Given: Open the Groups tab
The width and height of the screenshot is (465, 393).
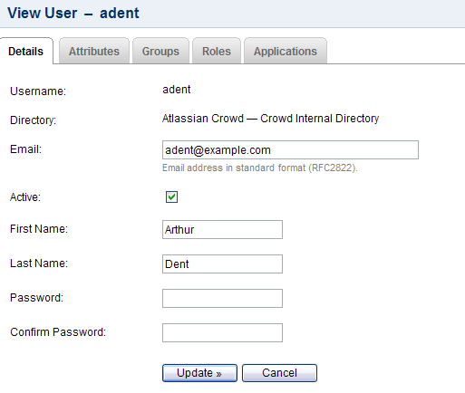Looking at the screenshot, I should [160, 51].
